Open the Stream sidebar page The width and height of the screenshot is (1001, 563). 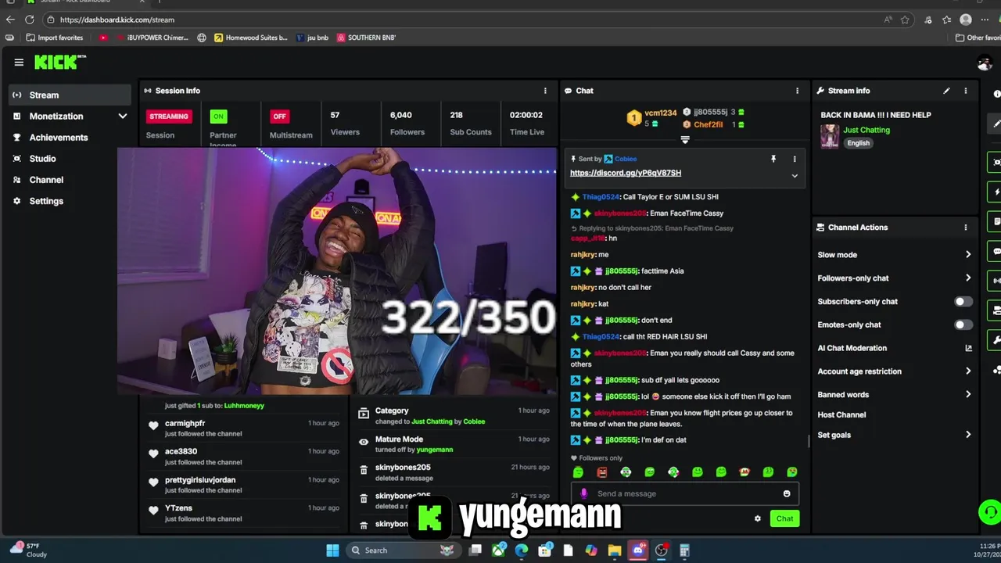tap(70, 95)
